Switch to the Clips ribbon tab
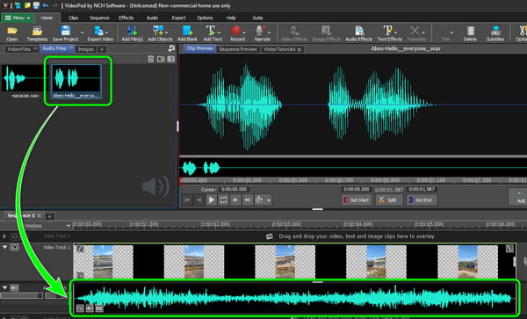The width and height of the screenshot is (527, 319). 73,18
